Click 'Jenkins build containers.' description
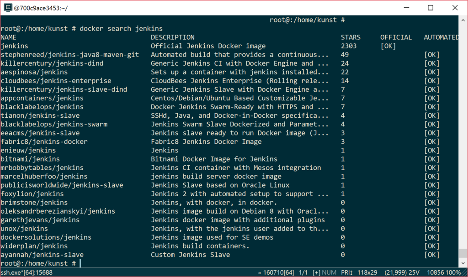Viewport: 468px width, 277px height. click(x=200, y=246)
